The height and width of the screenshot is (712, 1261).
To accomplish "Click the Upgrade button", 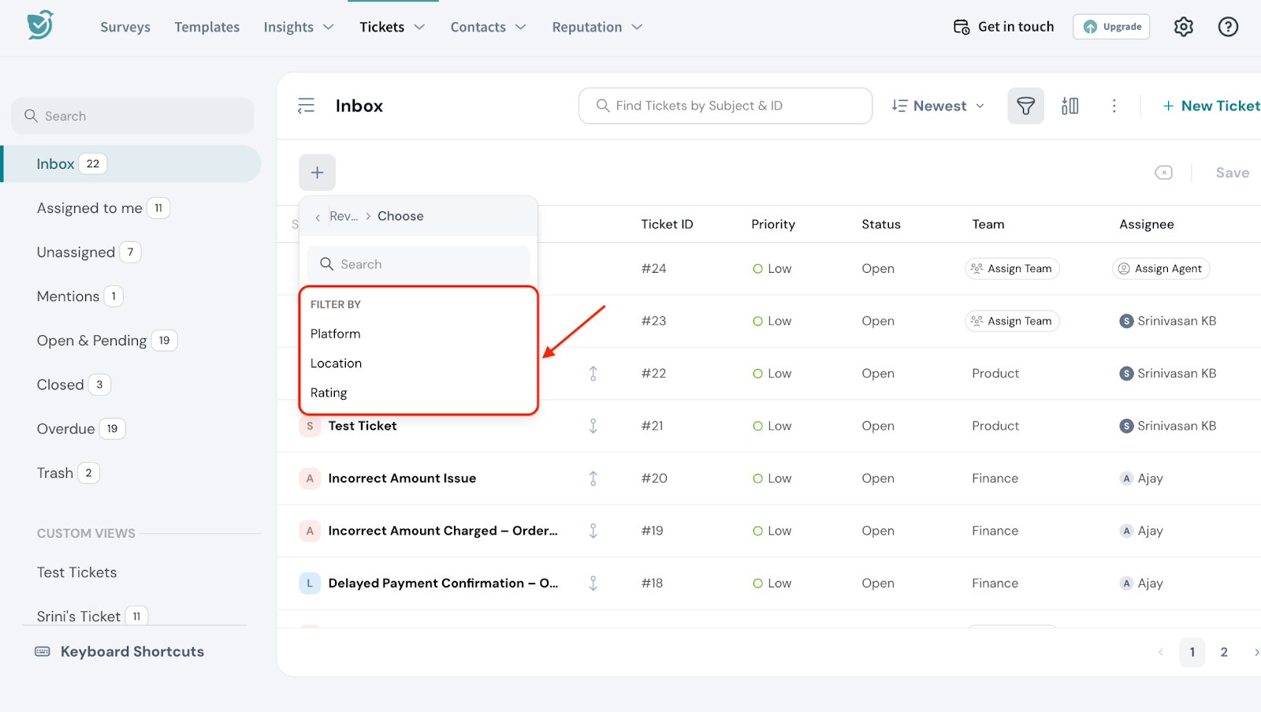I will [1111, 27].
